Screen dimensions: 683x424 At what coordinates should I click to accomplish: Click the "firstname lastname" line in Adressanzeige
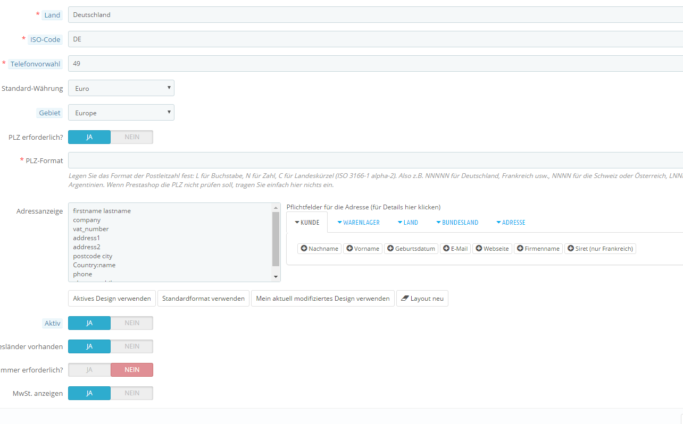tap(102, 211)
